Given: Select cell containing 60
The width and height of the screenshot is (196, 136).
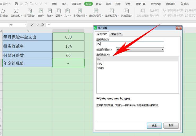Looking at the screenshot, I should tap(68, 55).
